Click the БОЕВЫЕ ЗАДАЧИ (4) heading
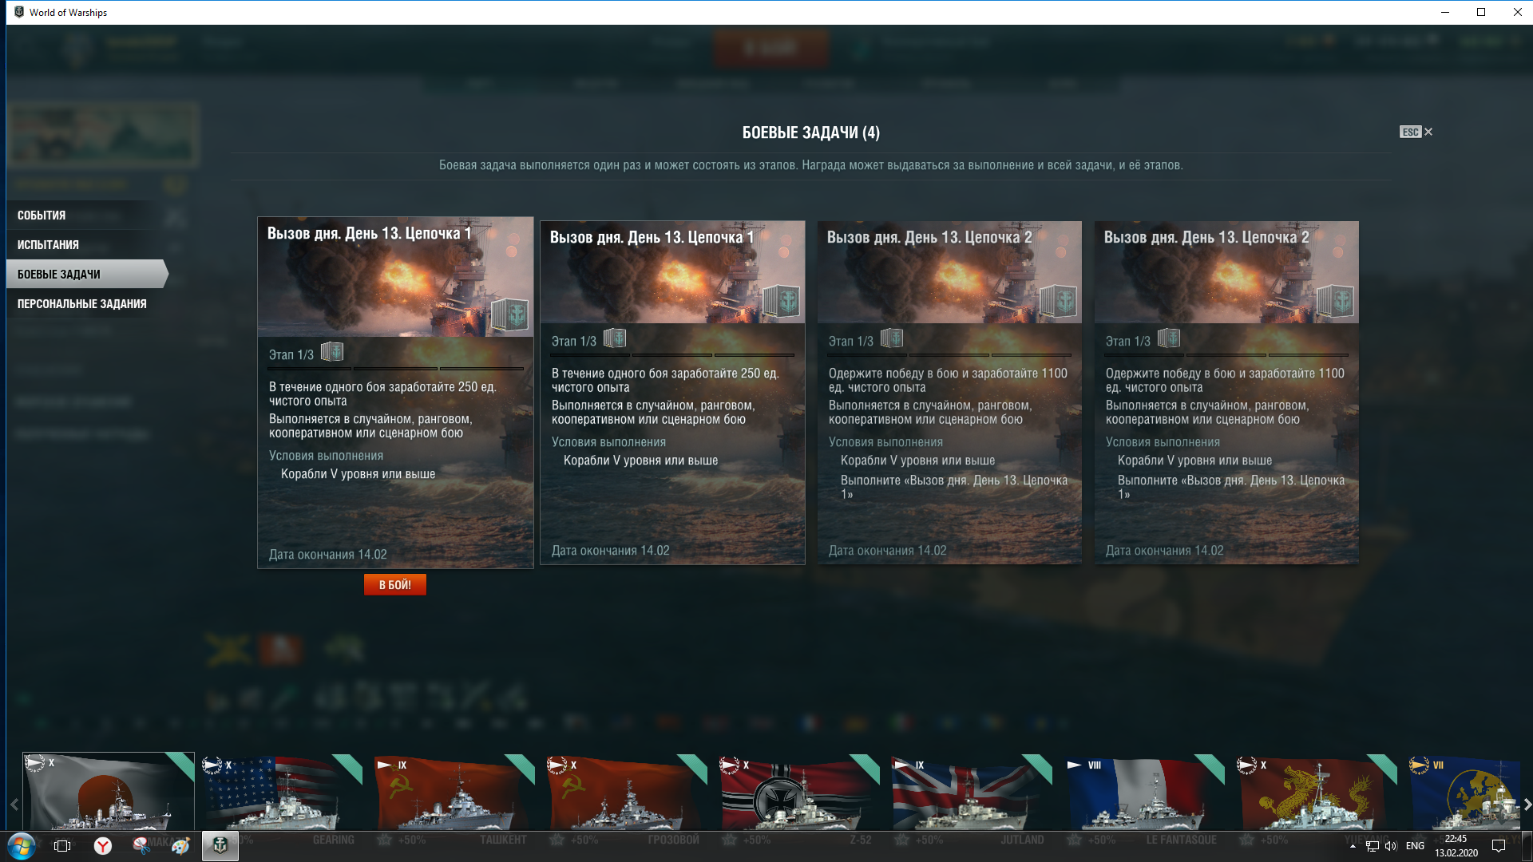The width and height of the screenshot is (1533, 862). pos(810,133)
